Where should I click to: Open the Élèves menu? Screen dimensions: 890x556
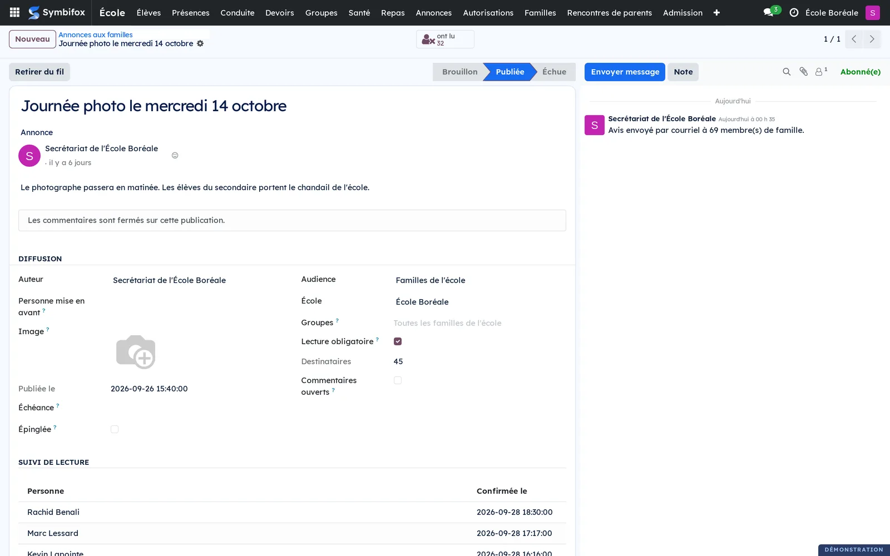pyautogui.click(x=149, y=13)
